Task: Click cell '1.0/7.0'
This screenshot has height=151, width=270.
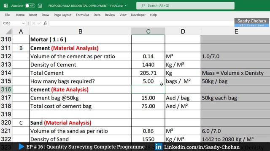Action: coord(235,56)
